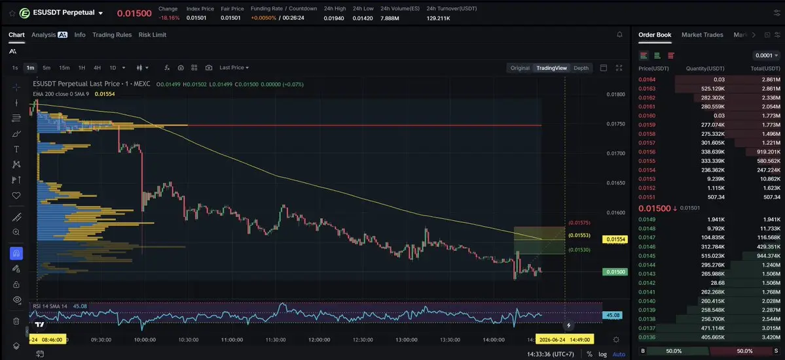
Task: Toggle stay in drawing mode pencil-lock
Action: [x=16, y=269]
